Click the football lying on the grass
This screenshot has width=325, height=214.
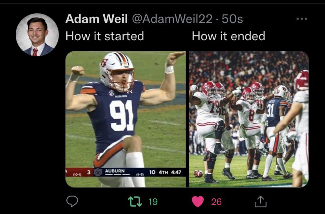(198, 173)
